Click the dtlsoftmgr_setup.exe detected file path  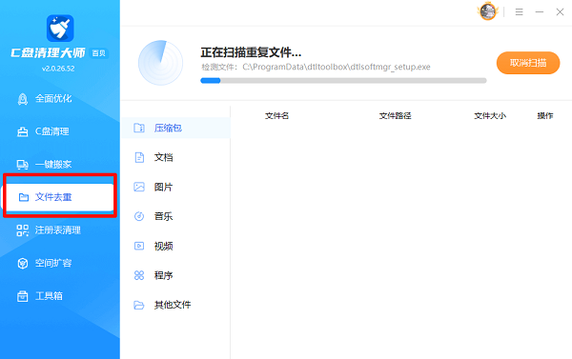point(337,67)
